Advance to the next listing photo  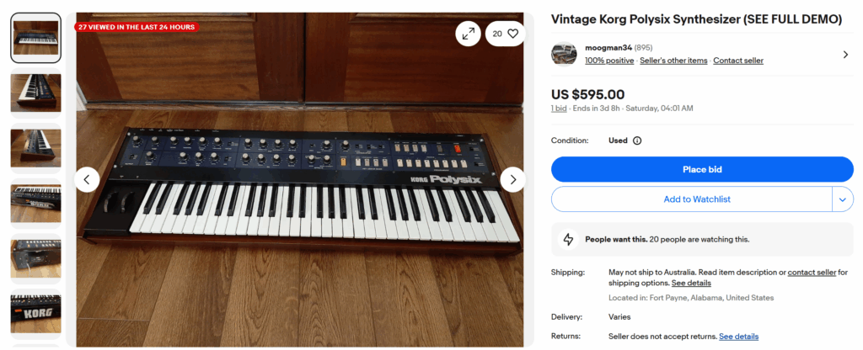[x=512, y=179]
